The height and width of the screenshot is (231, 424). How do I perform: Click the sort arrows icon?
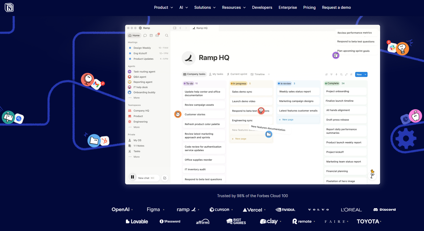point(326,75)
